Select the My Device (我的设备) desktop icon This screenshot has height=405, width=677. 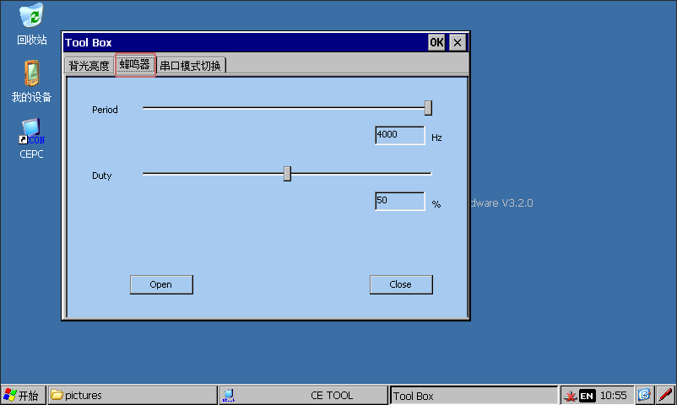click(31, 74)
